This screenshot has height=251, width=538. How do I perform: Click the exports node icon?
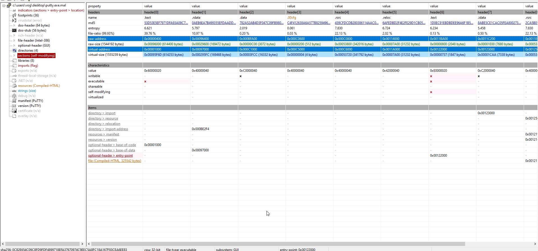click(x=14, y=71)
